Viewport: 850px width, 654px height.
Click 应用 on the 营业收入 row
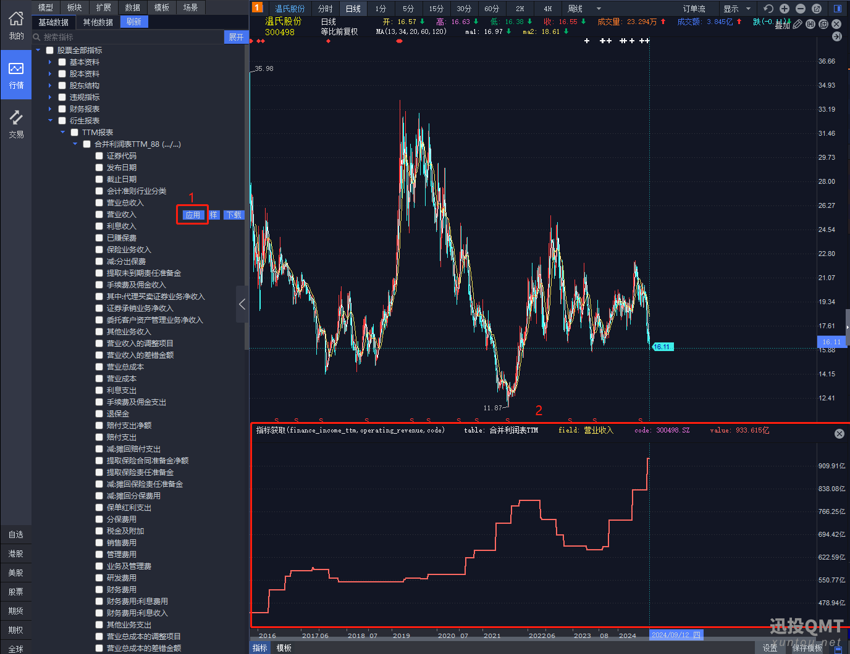tap(193, 215)
